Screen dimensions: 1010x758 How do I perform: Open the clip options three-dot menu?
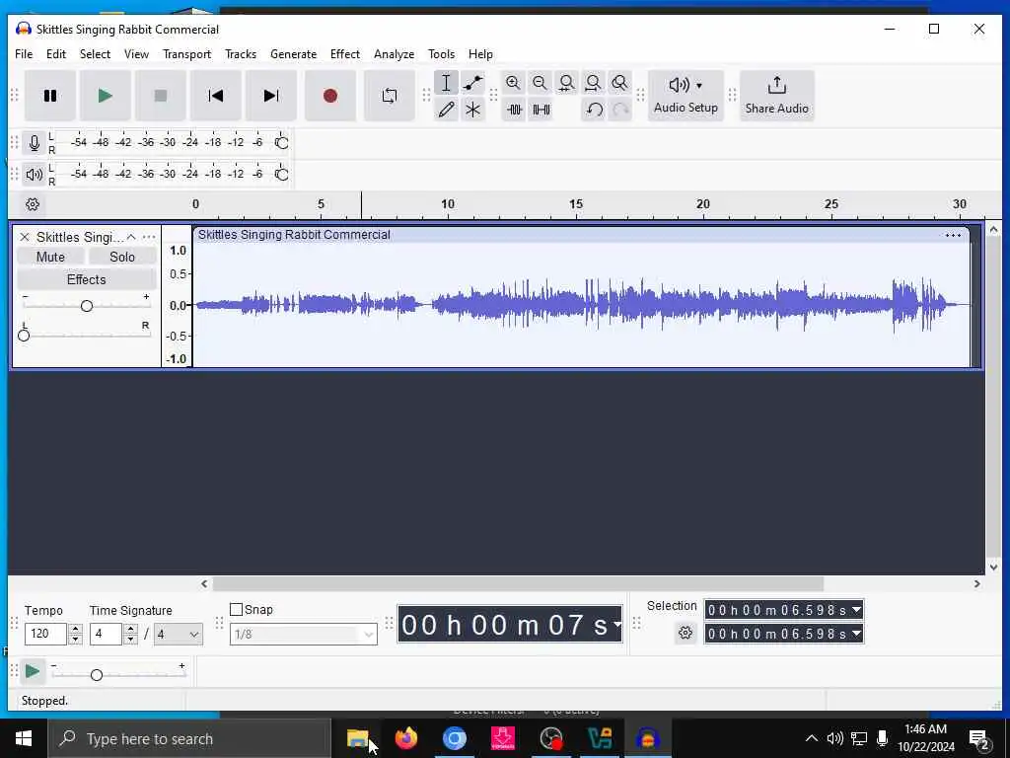click(953, 235)
